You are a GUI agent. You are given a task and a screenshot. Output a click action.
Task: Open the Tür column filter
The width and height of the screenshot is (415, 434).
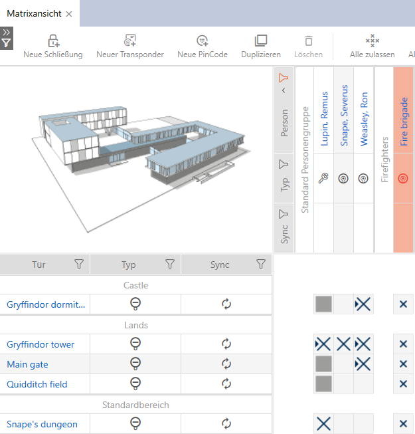[x=79, y=265]
